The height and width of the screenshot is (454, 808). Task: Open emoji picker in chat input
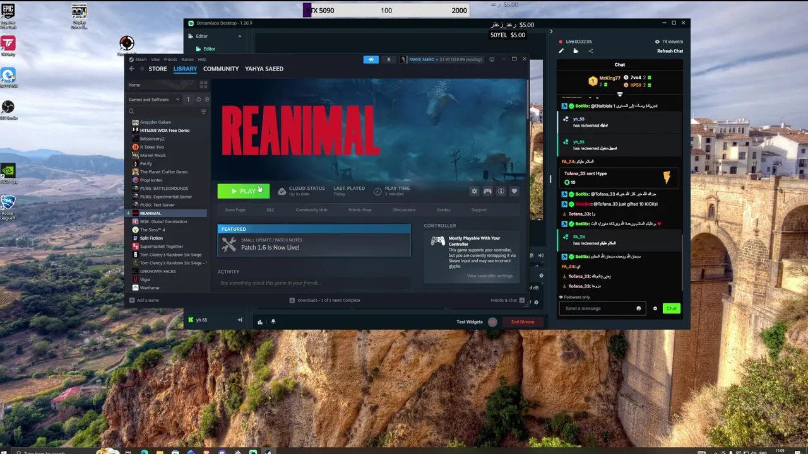pyautogui.click(x=638, y=308)
